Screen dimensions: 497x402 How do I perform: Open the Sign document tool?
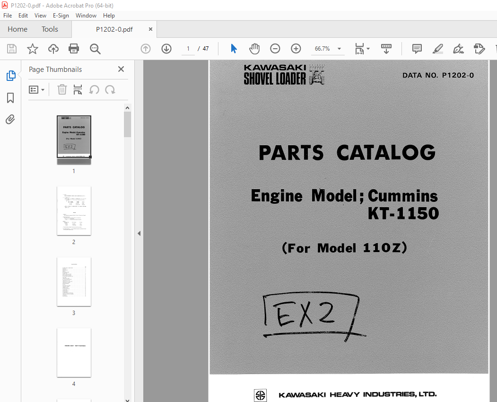[458, 49]
